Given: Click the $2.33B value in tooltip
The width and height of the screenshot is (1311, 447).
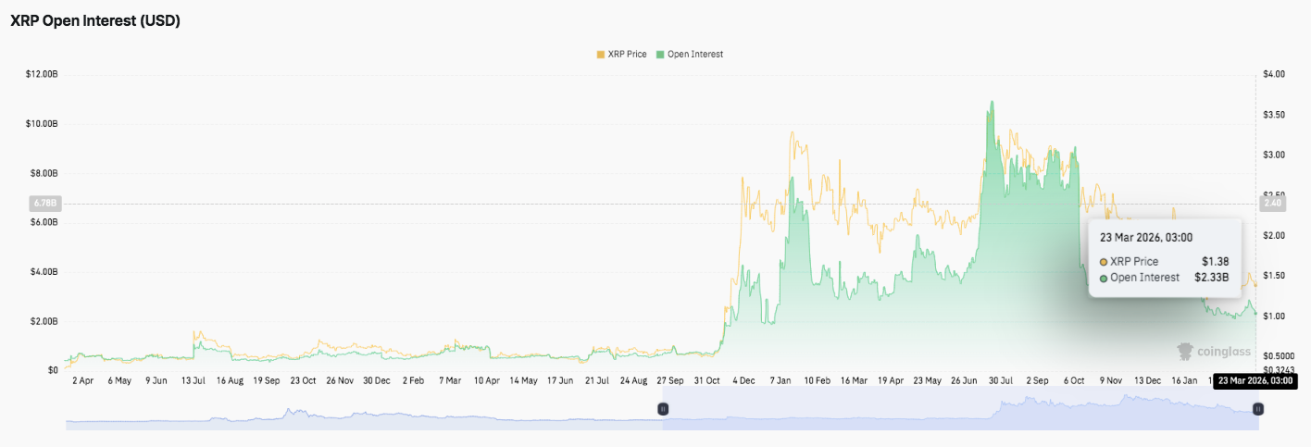Looking at the screenshot, I should tap(1211, 277).
